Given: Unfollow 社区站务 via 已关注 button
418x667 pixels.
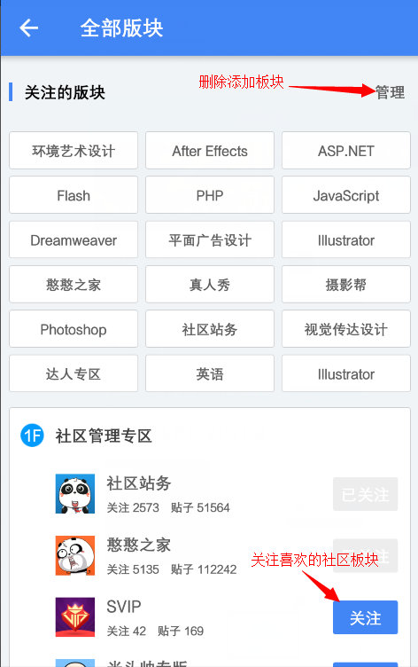Looking at the screenshot, I should tap(366, 494).
